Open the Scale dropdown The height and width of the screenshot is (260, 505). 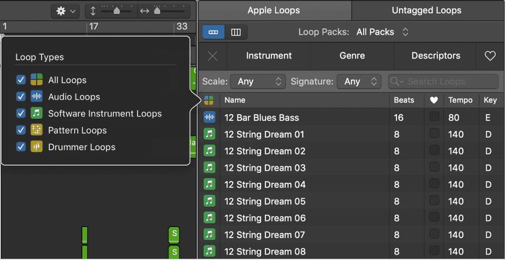pos(258,82)
